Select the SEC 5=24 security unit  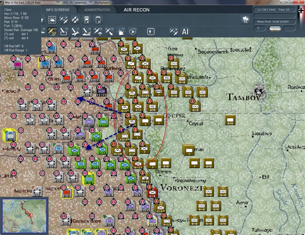click(152, 221)
